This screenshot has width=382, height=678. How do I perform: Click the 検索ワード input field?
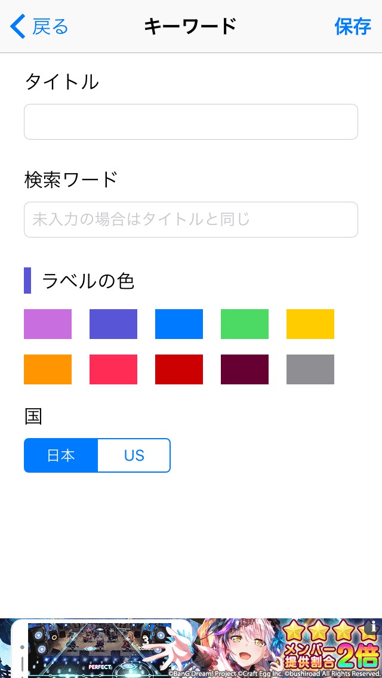pyautogui.click(x=191, y=220)
